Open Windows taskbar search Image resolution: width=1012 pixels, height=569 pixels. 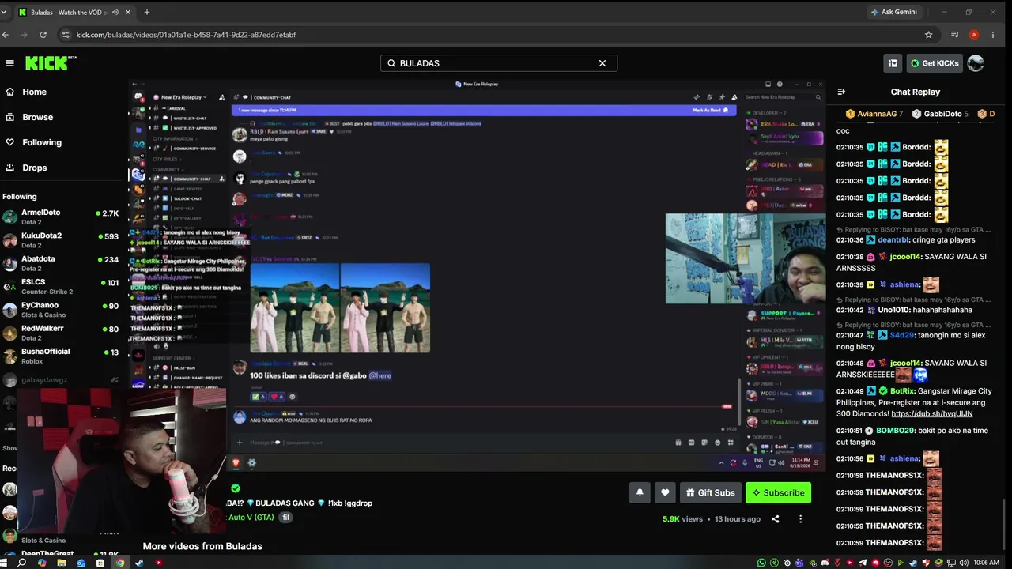pyautogui.click(x=22, y=563)
